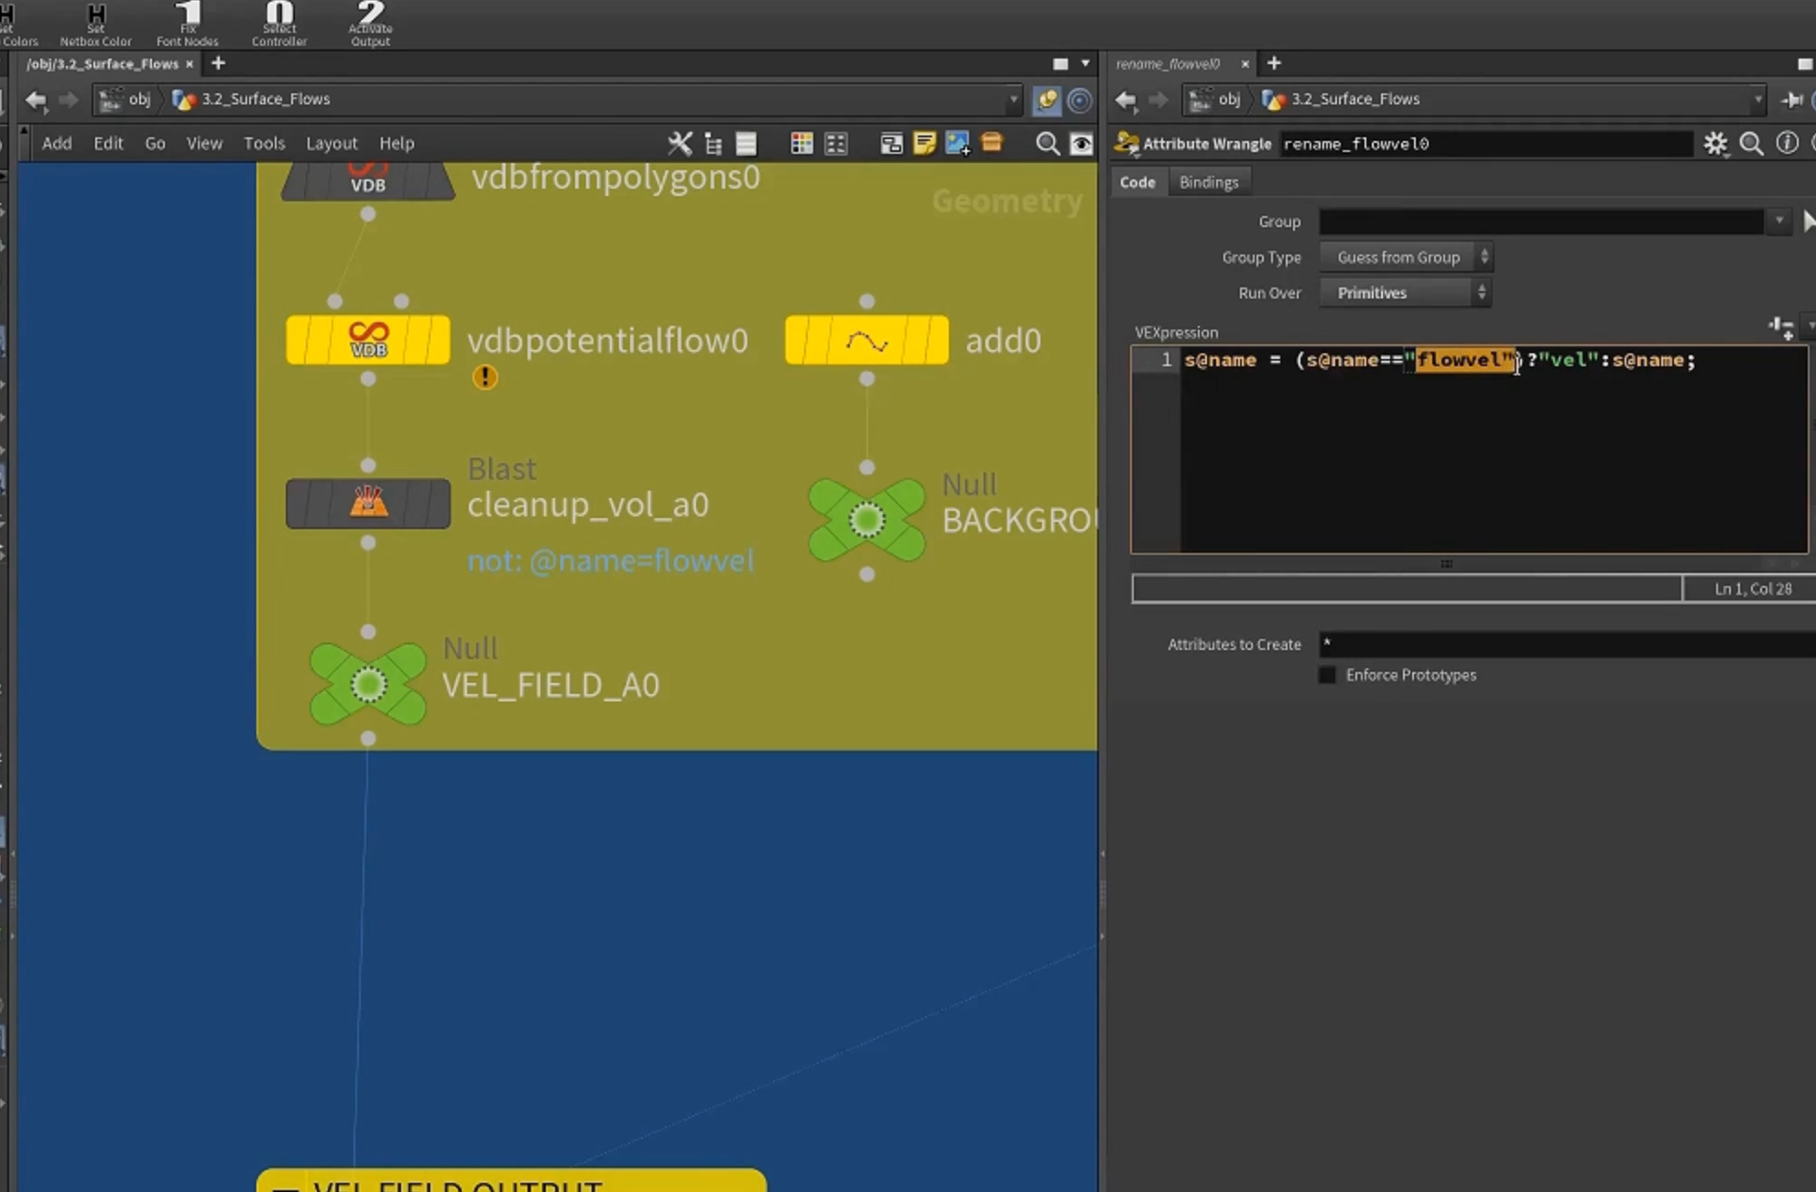Open the Run Over dropdown
The height and width of the screenshot is (1192, 1816).
tap(1405, 293)
